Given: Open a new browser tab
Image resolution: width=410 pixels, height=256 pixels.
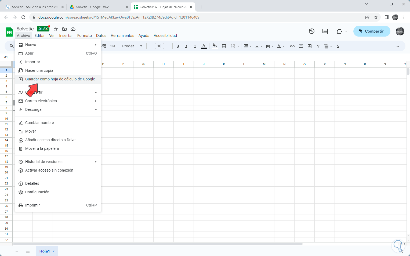Looking at the screenshot, I should (x=201, y=7).
